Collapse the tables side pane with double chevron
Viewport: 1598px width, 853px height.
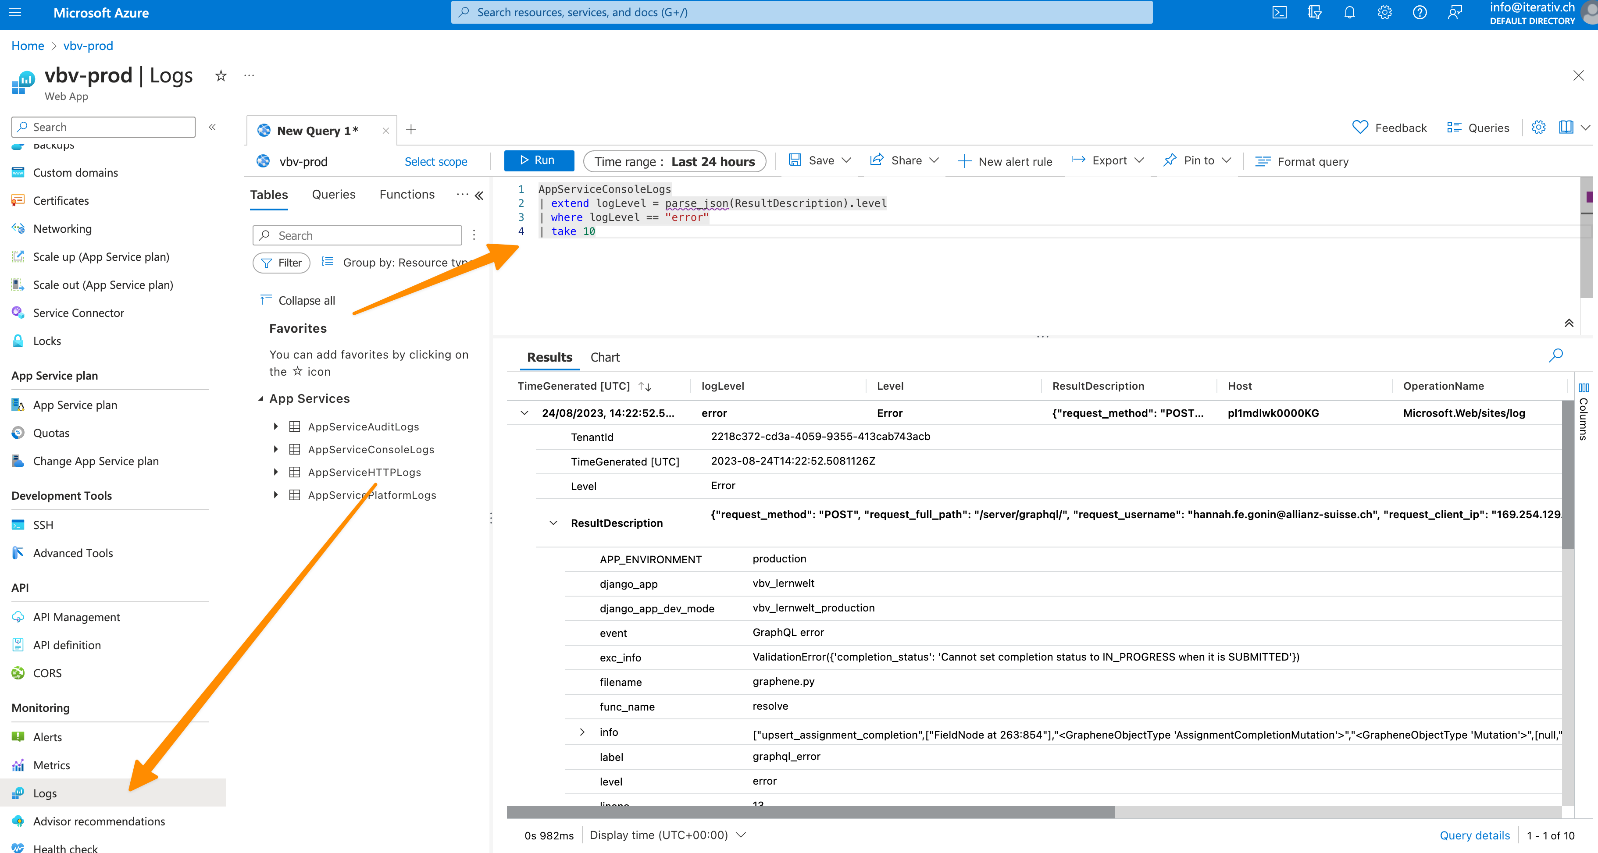[479, 196]
